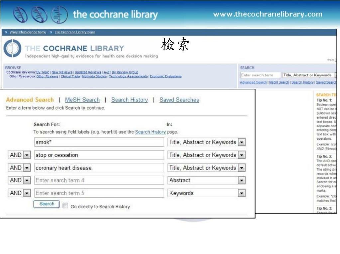Open the field dropdown for coronary heart disease
The width and height of the screenshot is (340, 254).
[x=242, y=168]
